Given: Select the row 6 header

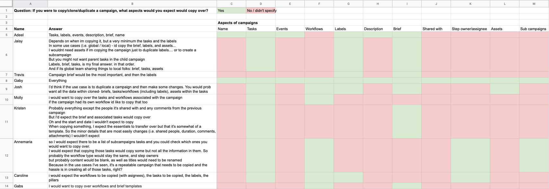Looking at the screenshot, I should pos(6,55).
